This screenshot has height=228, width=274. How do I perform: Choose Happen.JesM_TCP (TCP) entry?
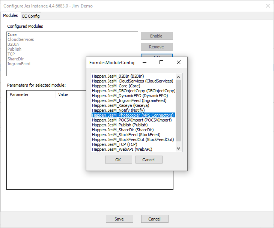point(114,144)
